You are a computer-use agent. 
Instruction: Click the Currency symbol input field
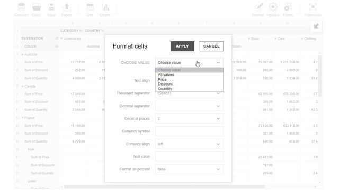[x=189, y=131]
